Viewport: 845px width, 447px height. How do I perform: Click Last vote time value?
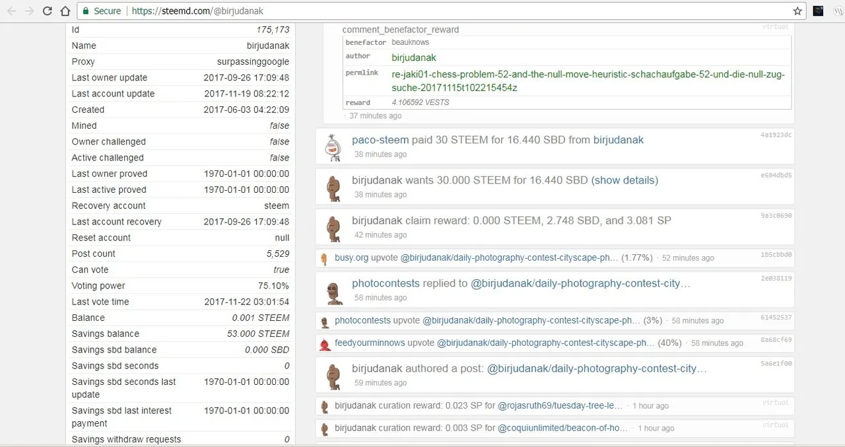[x=246, y=302]
